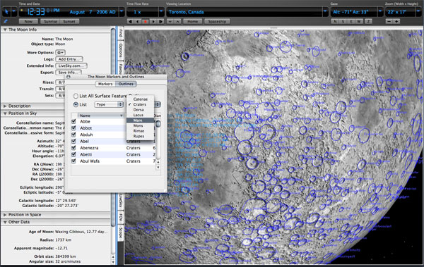Image resolution: width=424 pixels, height=267 pixels.
Task: Uncheck the Abduh crater checkbox
Action: 73,135
